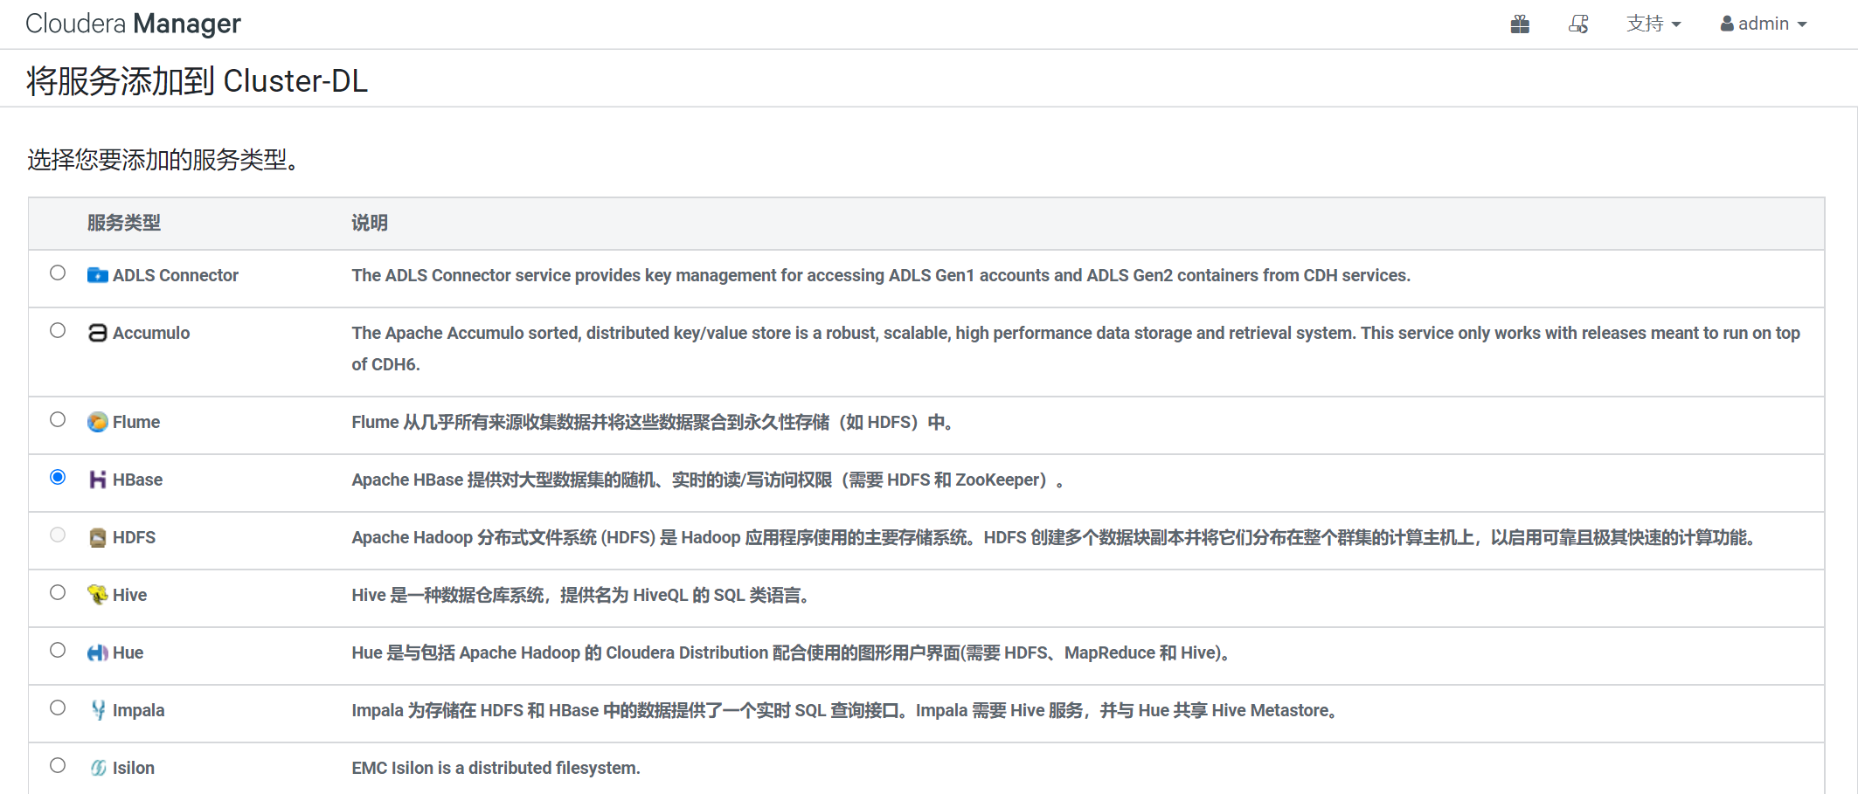Click the 服务类型 column header
This screenshot has height=794, width=1858.
124,224
